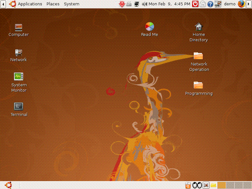Click the demo user name in the panel
Image resolution: width=252 pixels, height=189 pixels.
[230, 4]
